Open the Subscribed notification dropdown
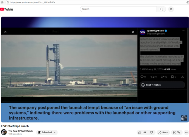189x137 pixels. [x=47, y=132]
